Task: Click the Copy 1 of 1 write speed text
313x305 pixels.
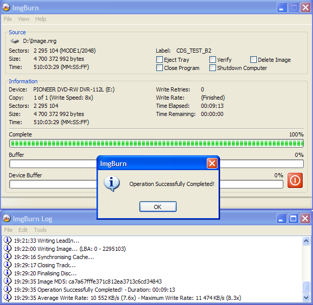Action: pos(63,98)
